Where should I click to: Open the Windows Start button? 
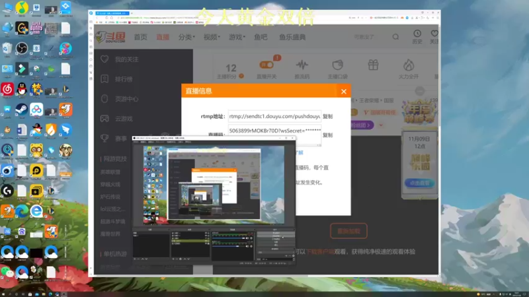pyautogui.click(x=3, y=294)
